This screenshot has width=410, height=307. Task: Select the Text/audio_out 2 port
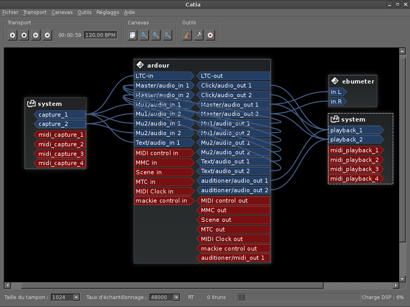click(233, 171)
